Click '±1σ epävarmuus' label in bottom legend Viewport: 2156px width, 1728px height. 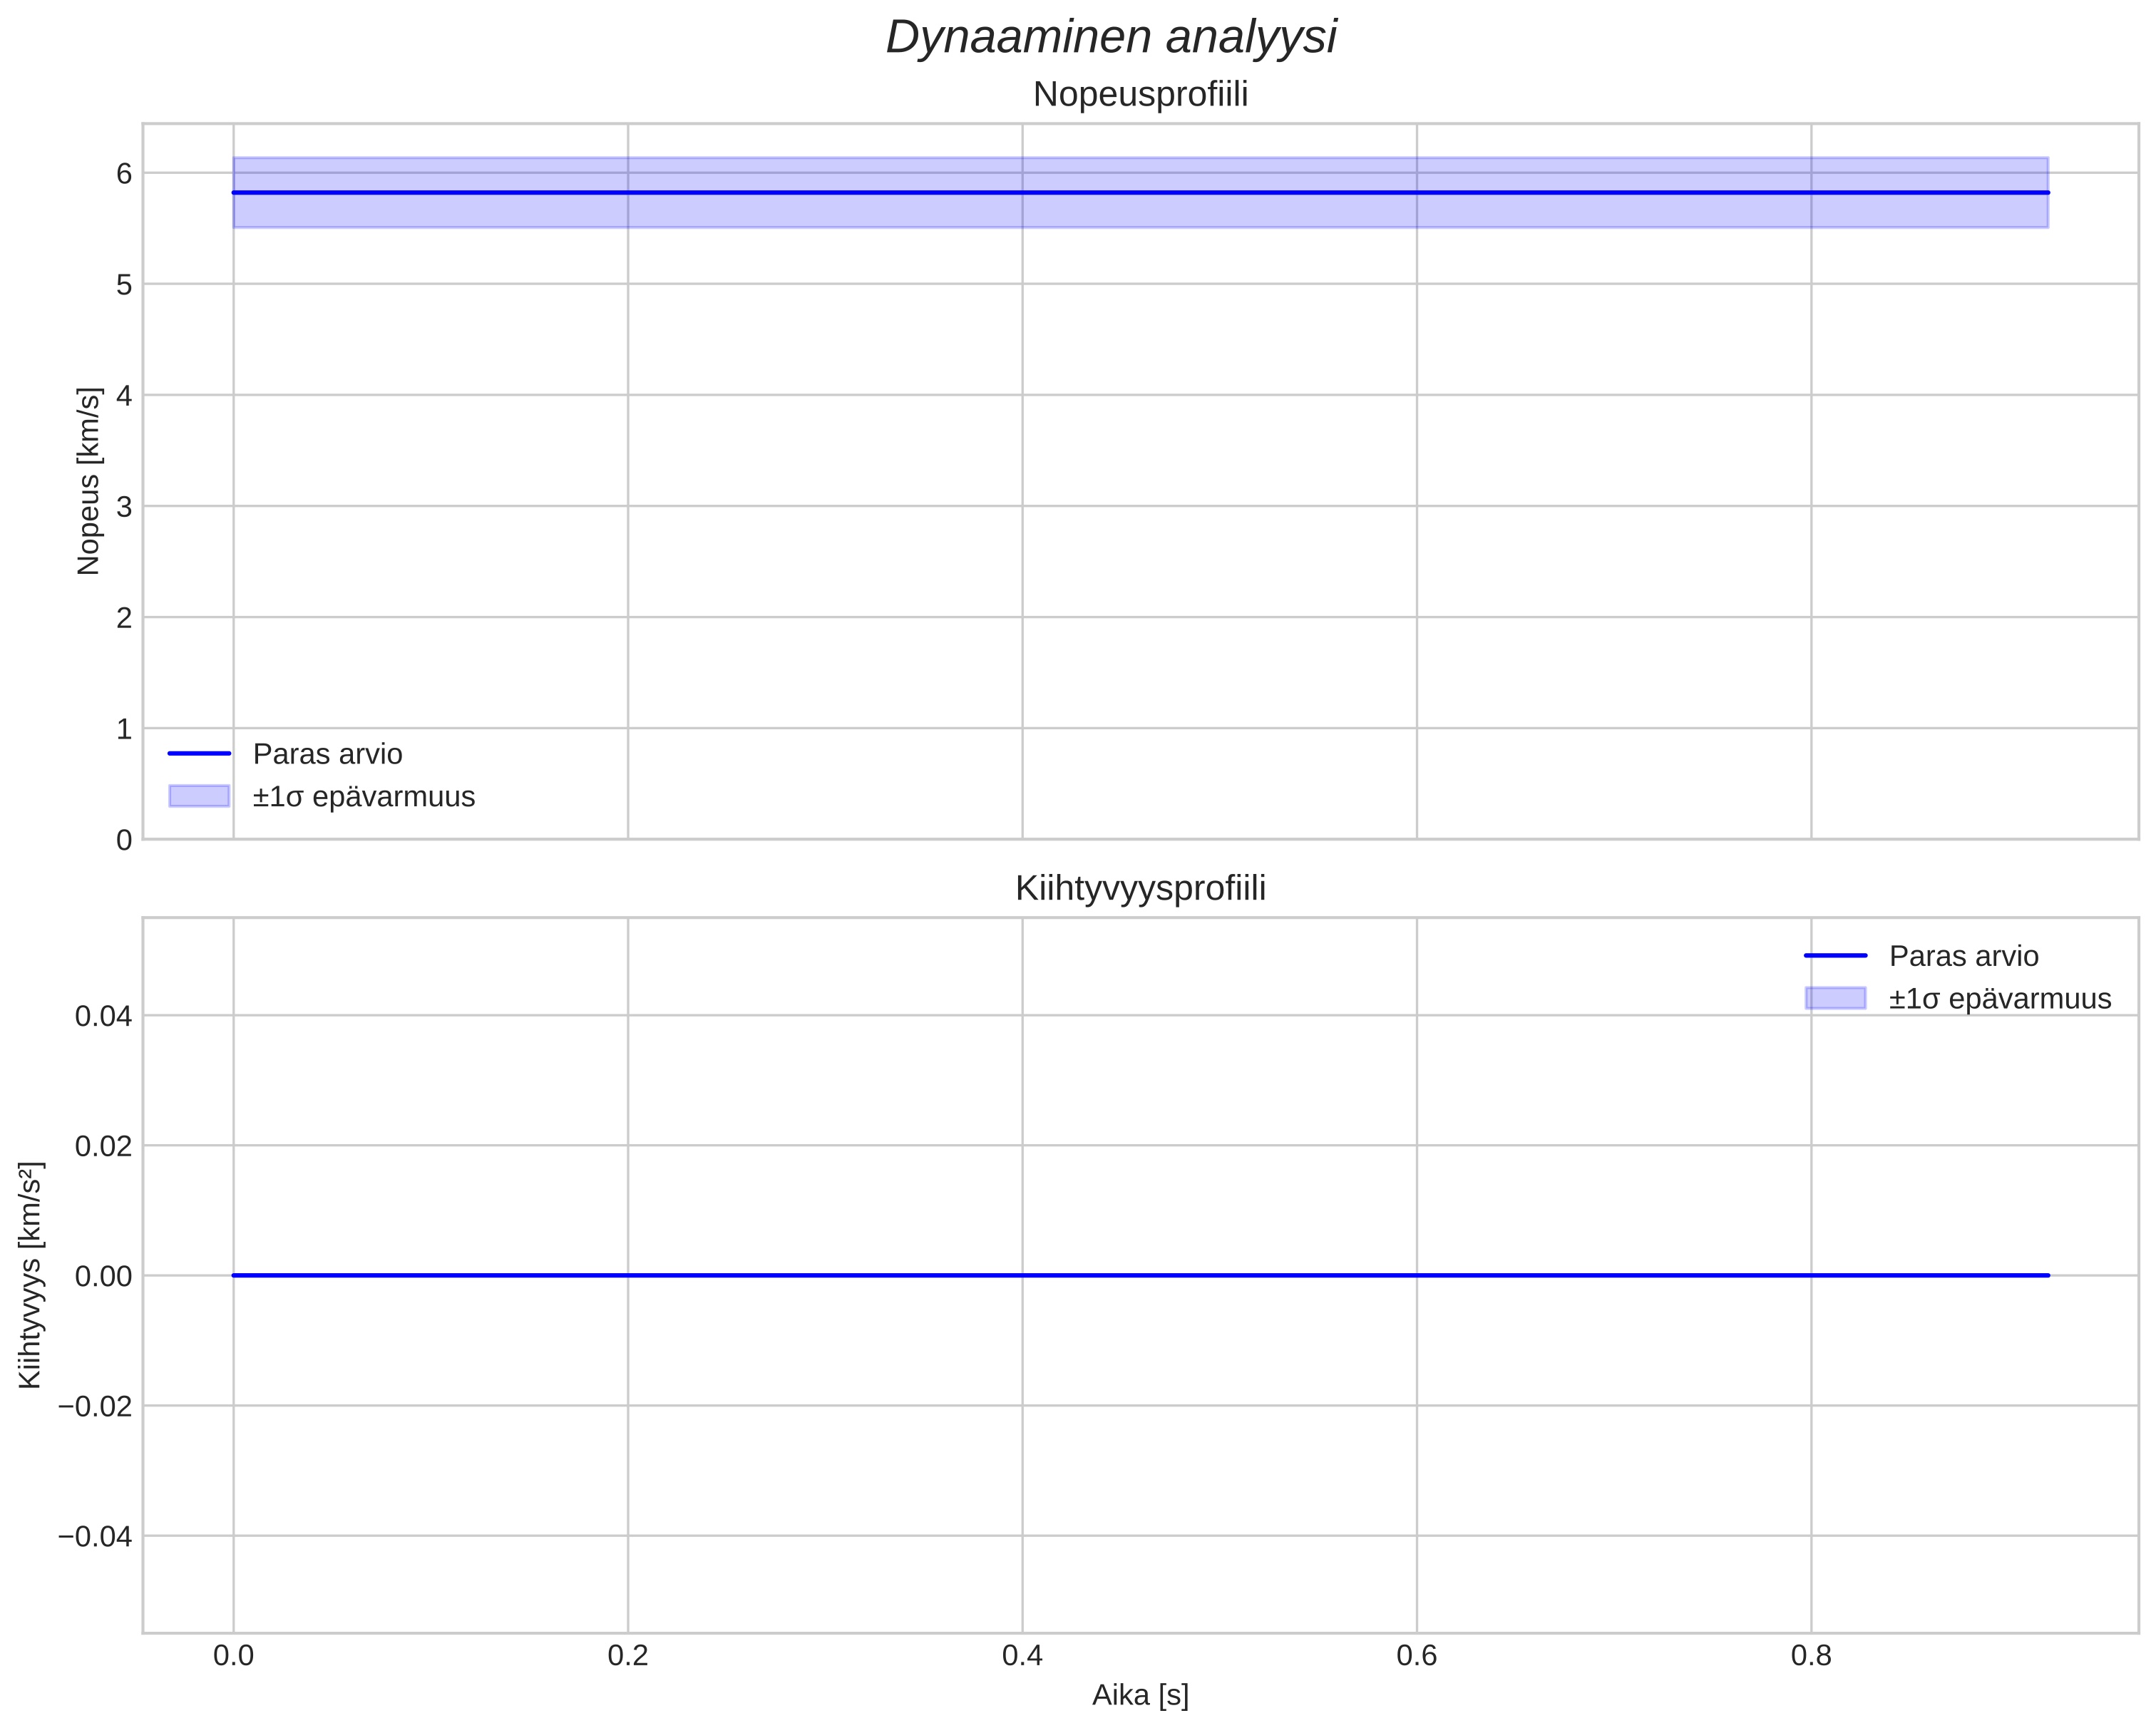coord(1999,999)
